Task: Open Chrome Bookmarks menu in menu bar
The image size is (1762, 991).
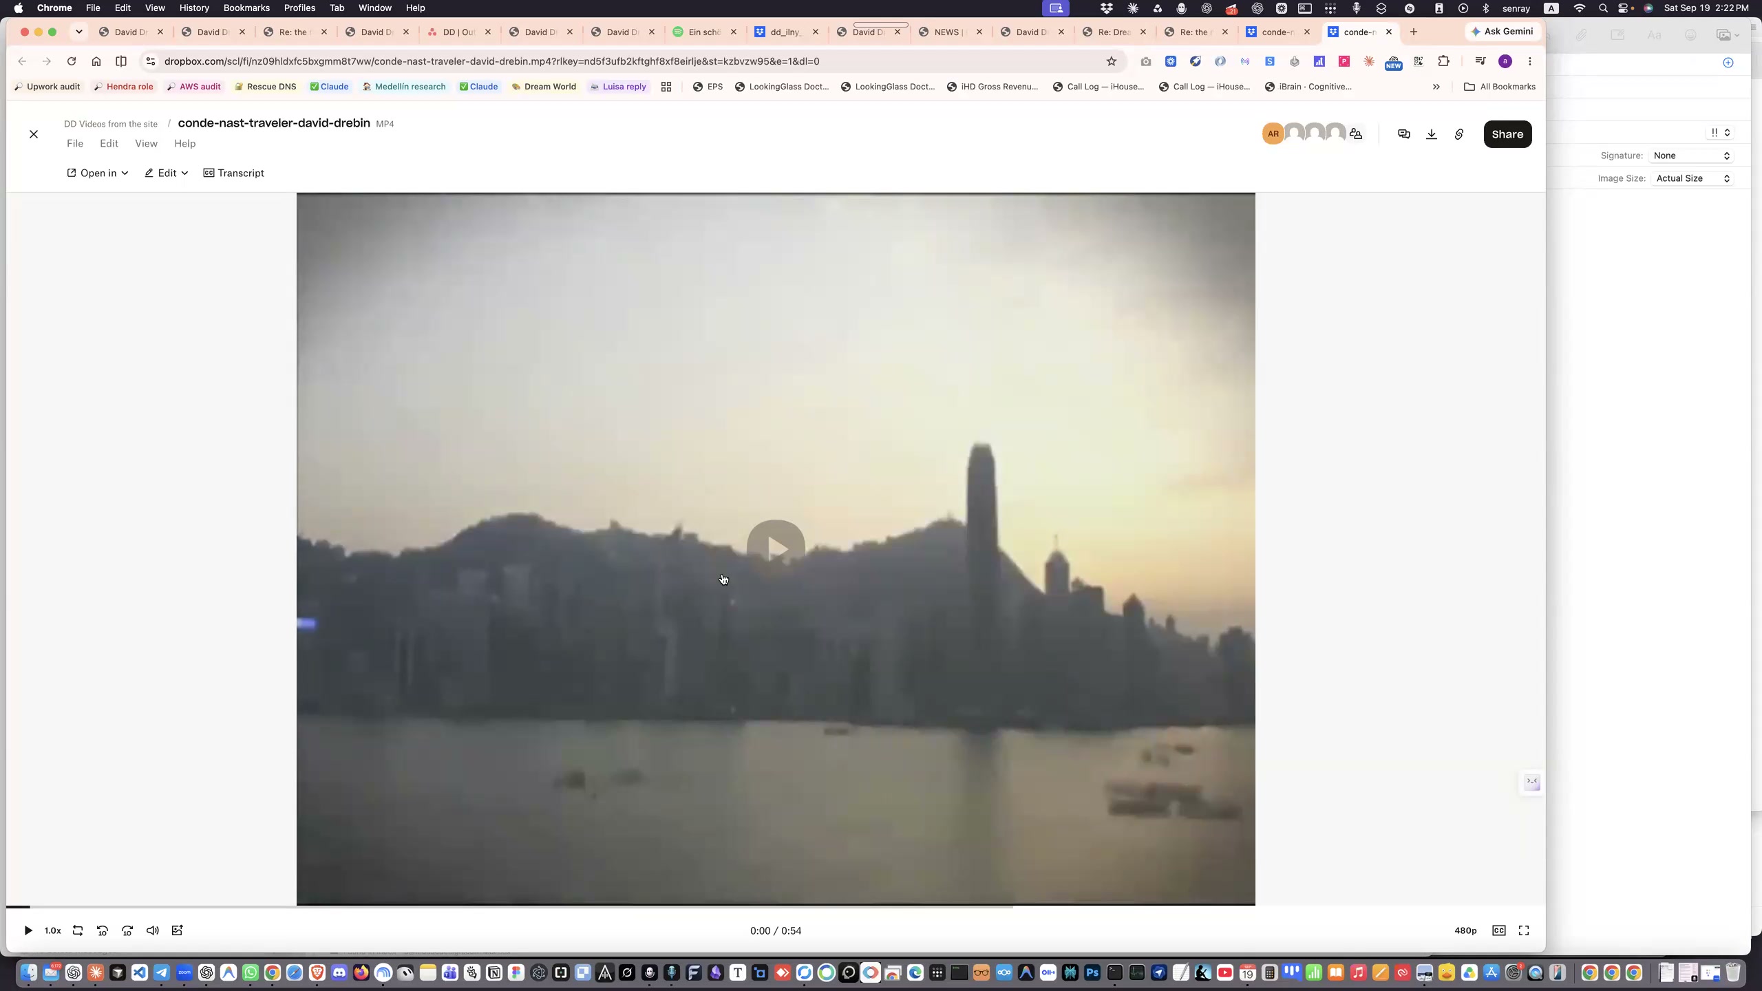Action: pos(246,8)
